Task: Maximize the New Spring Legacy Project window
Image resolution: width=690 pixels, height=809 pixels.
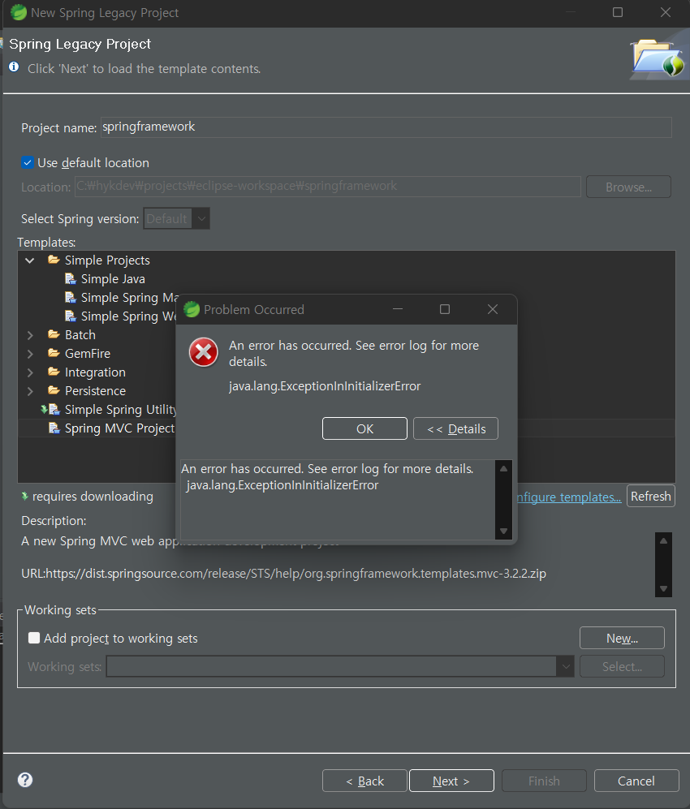Action: pos(617,12)
